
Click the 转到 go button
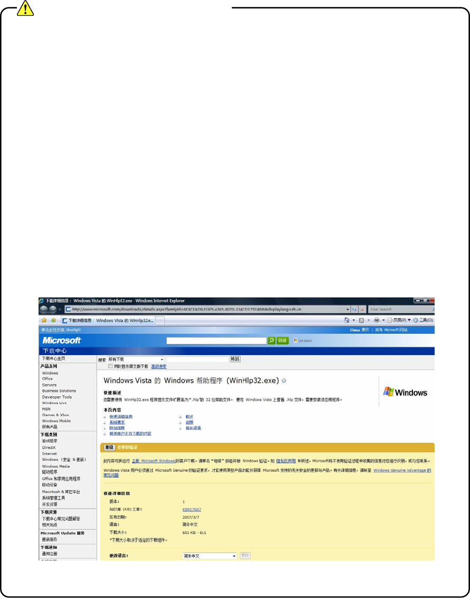click(x=235, y=359)
